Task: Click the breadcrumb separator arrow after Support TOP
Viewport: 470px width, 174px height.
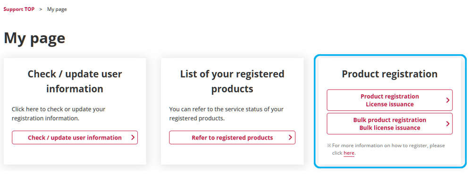Action: (x=41, y=9)
